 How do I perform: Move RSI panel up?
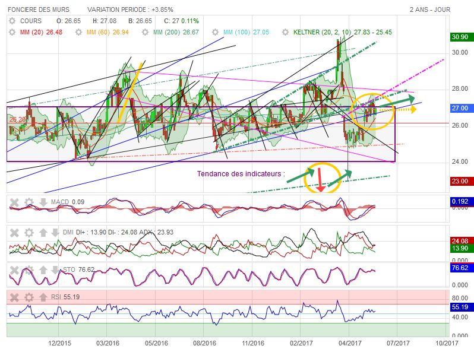pyautogui.click(x=43, y=297)
